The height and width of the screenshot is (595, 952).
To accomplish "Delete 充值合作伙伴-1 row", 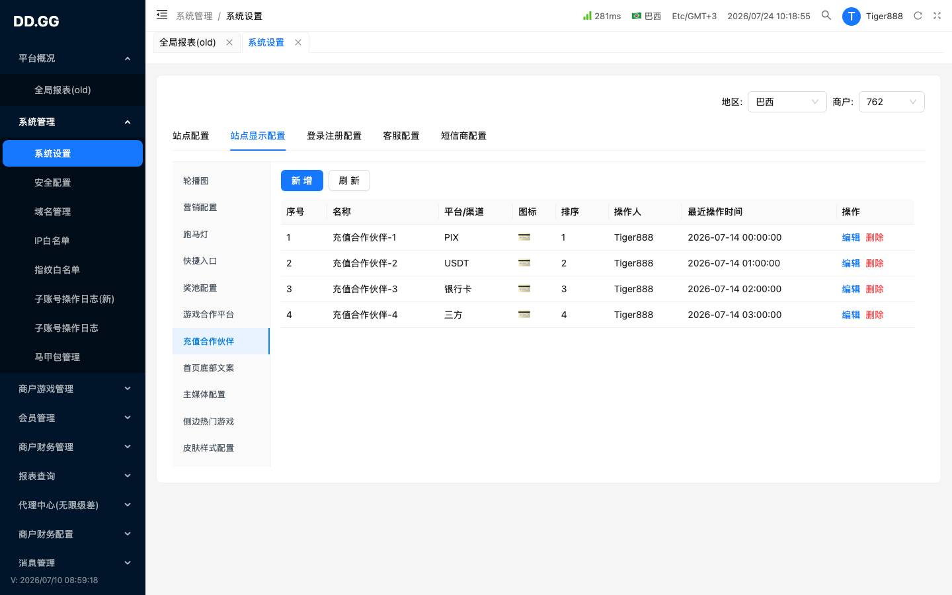I will (x=875, y=237).
